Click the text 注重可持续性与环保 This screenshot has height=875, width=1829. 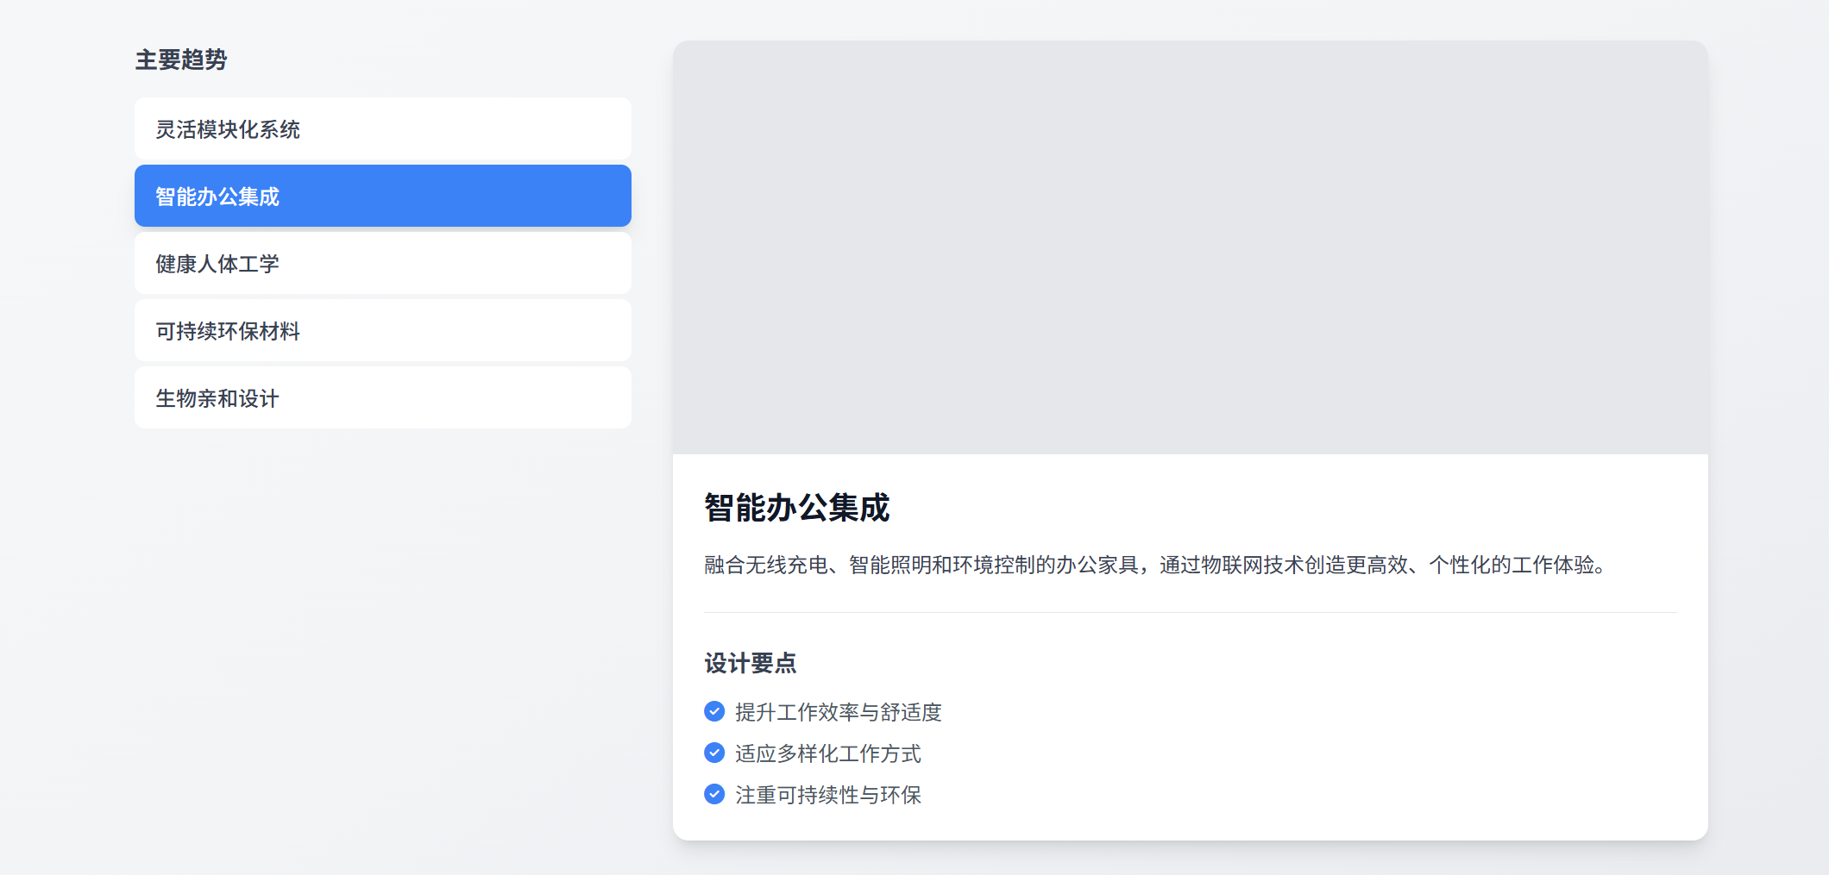(x=828, y=795)
